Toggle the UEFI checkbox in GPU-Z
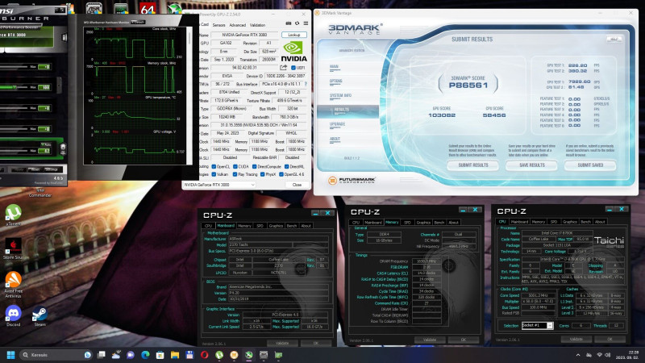Image resolution: width=645 pixels, height=363 pixels. [293, 68]
